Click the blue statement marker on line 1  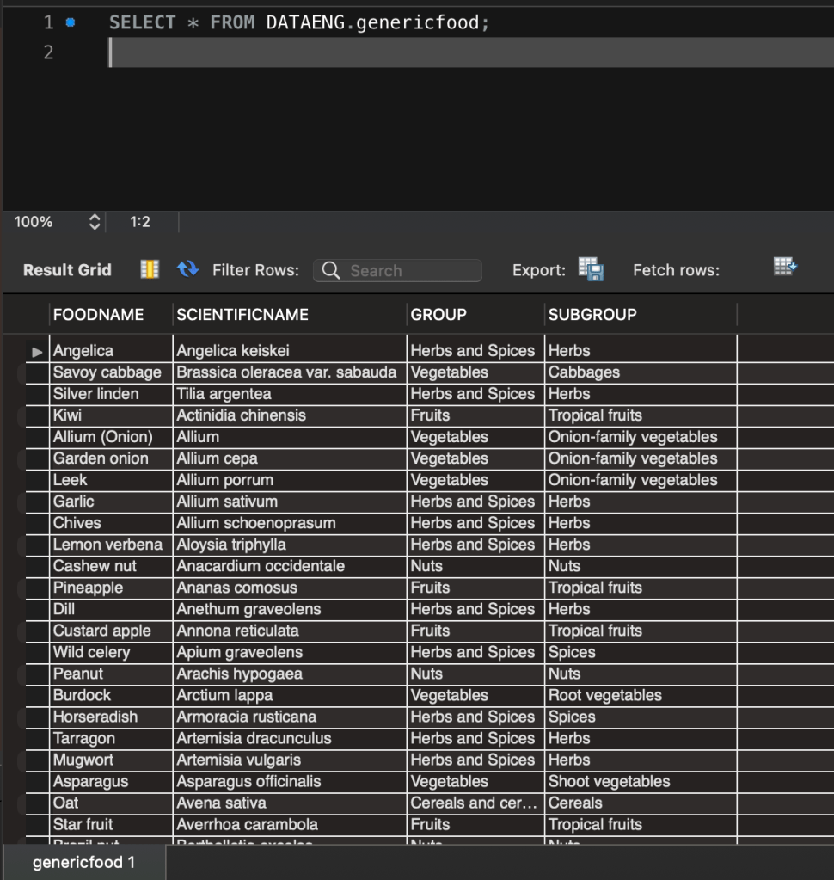(70, 23)
